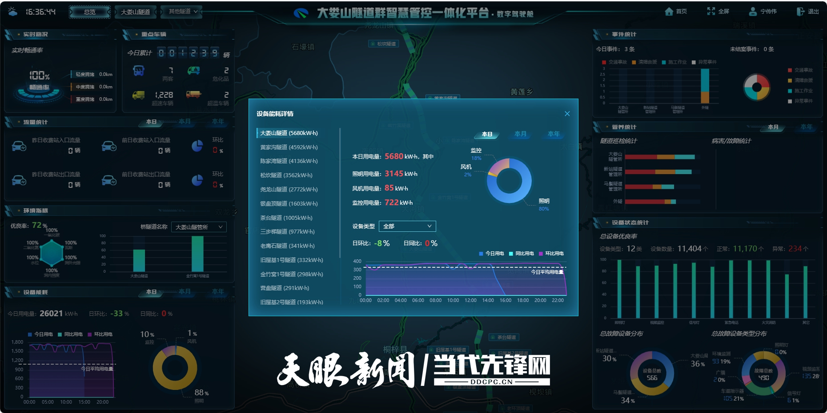
Task: Open the user profile icon for 宁传伟
Action: [753, 12]
